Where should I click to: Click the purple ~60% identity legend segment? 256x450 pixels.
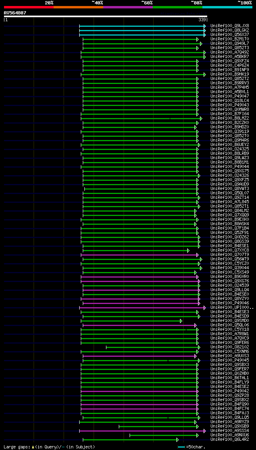tap(128, 7)
